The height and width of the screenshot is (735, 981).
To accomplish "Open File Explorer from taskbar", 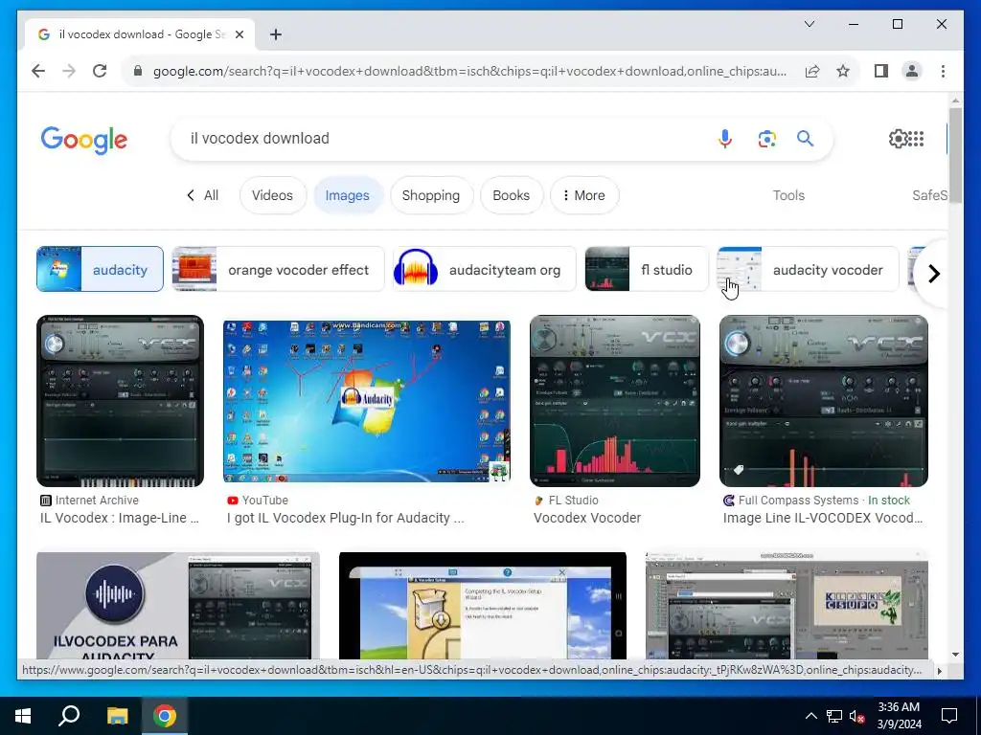I will pos(117,716).
